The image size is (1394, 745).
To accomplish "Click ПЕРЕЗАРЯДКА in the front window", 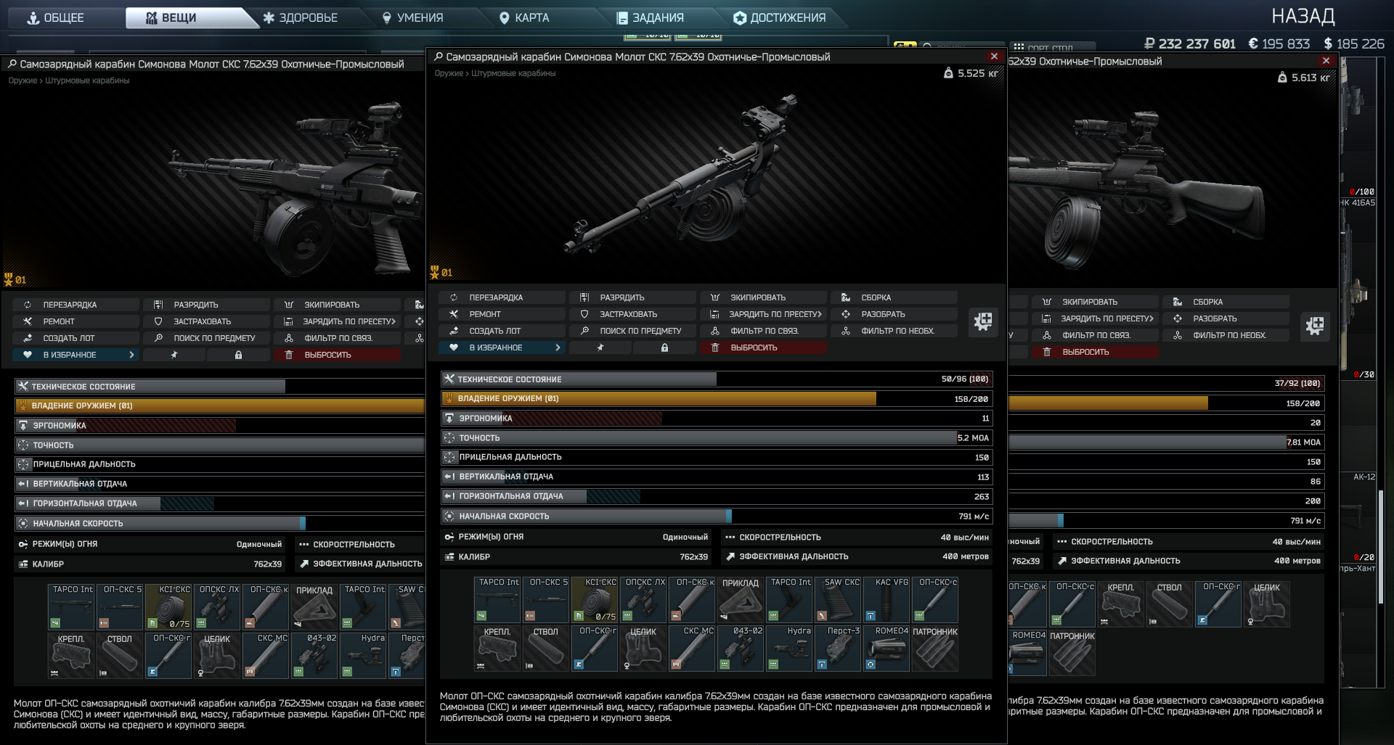I will click(x=502, y=297).
